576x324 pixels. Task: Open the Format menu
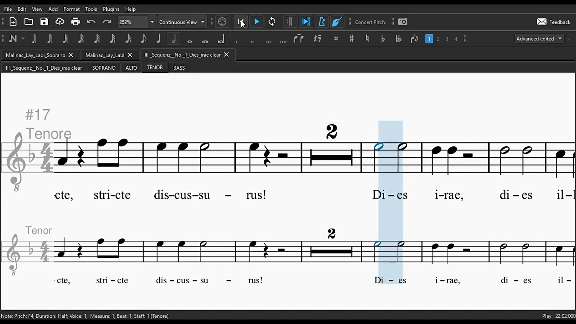pos(72,9)
